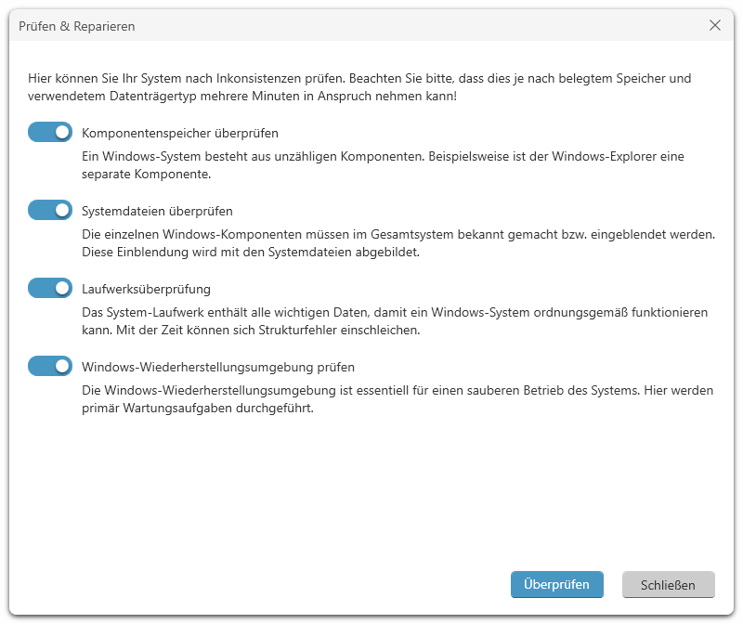This screenshot has width=743, height=624.
Task: Click the line 'Diese Einblendung wird mit den Systemdateien abgebildet'
Action: pyautogui.click(x=251, y=252)
